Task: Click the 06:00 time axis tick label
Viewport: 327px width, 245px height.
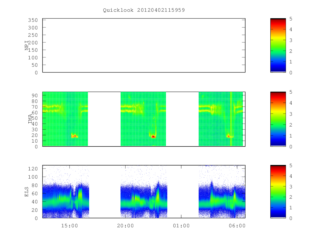Action: (x=237, y=226)
